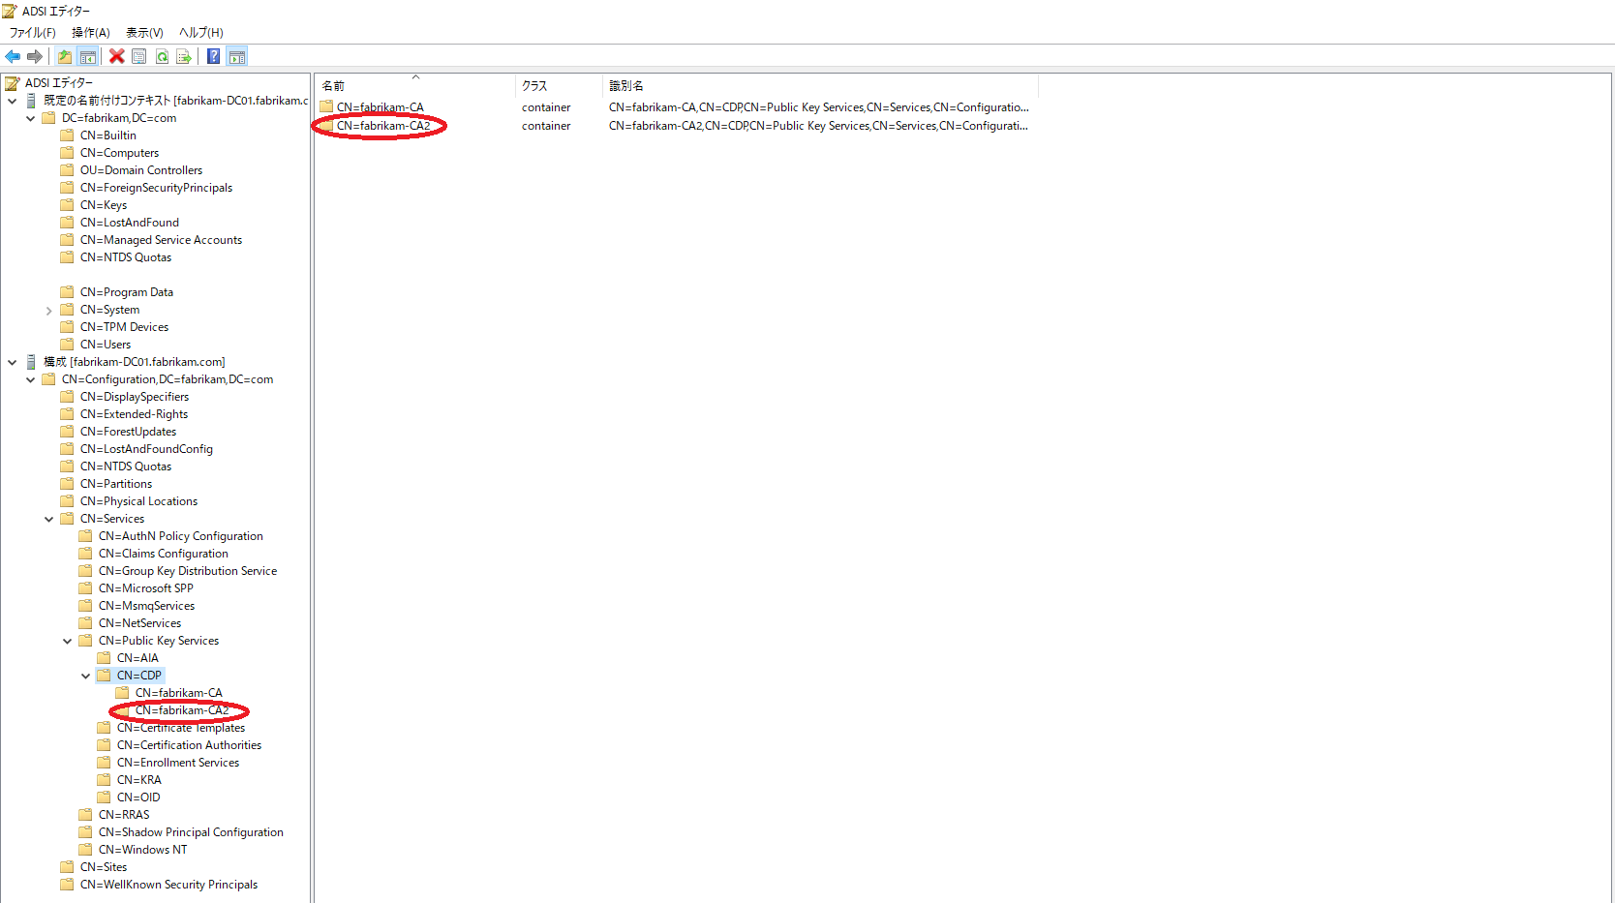Click folder icon beside OU=Domain Controllers
The image size is (1615, 903).
click(67, 170)
